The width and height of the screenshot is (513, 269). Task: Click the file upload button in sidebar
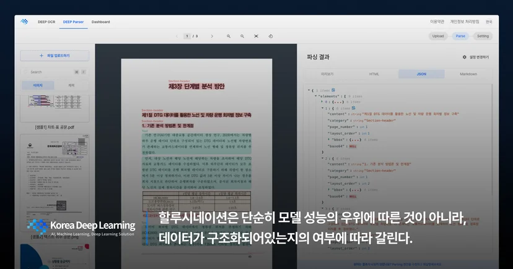click(55, 56)
